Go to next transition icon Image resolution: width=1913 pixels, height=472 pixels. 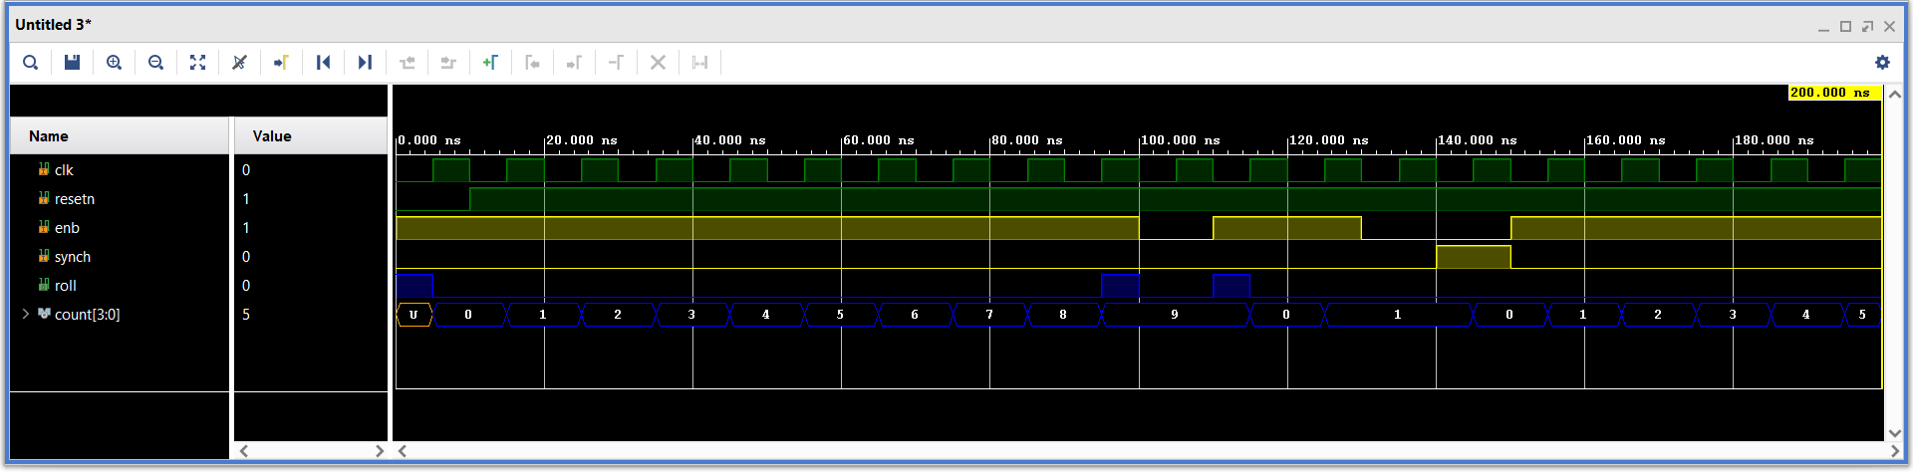[449, 62]
